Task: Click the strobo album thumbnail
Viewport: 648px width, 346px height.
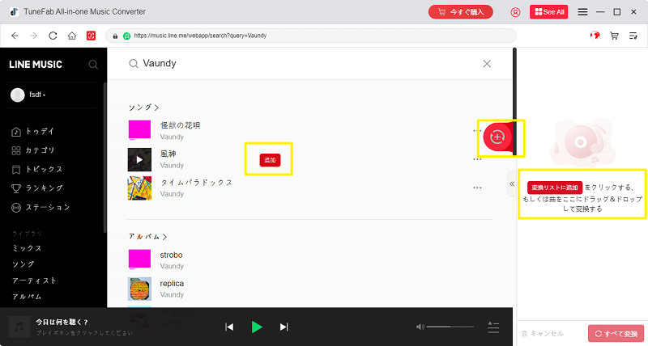Action: click(x=139, y=260)
